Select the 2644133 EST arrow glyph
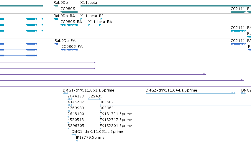 pyautogui.click(x=70, y=99)
